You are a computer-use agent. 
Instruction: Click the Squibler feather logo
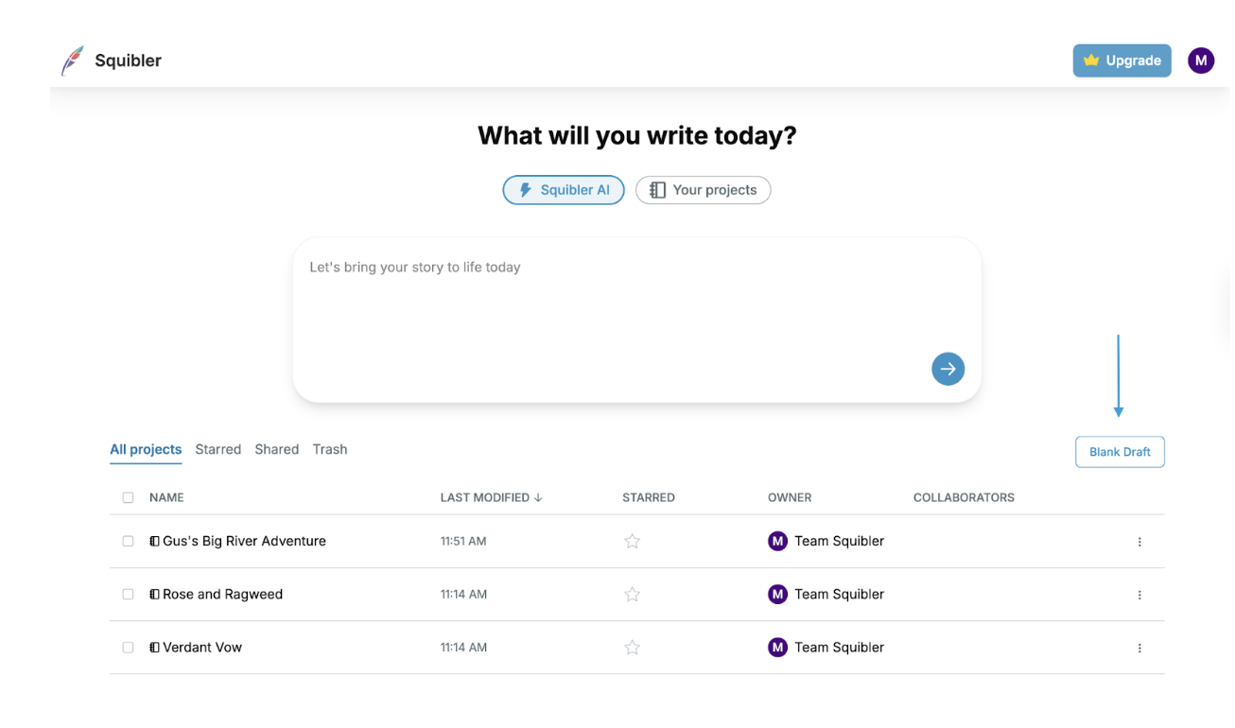click(x=72, y=61)
